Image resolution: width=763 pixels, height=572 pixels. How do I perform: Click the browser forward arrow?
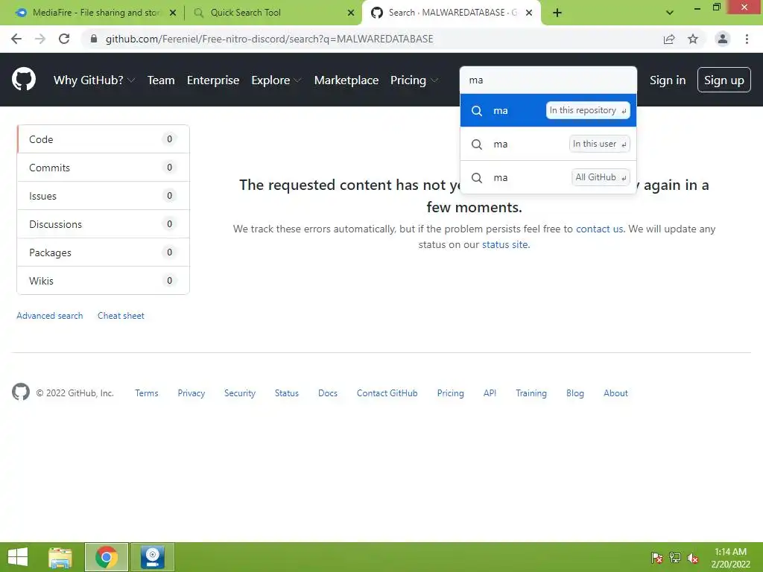pos(40,39)
